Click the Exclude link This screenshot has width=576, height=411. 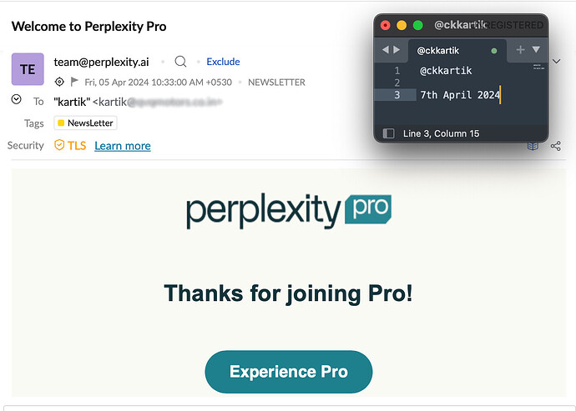pyautogui.click(x=223, y=62)
